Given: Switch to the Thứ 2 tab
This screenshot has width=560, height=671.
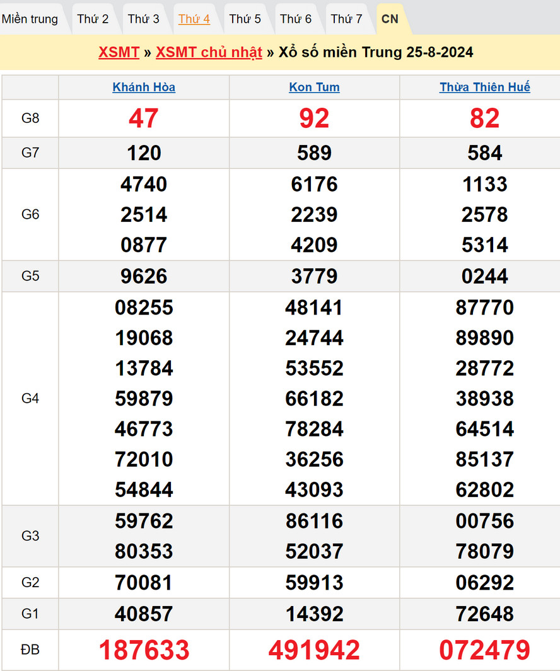Looking at the screenshot, I should pyautogui.click(x=93, y=19).
